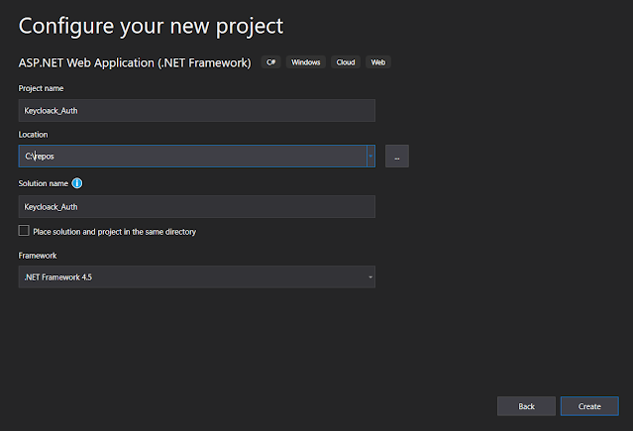Click the C# language tag
The height and width of the screenshot is (431, 633).
271,62
